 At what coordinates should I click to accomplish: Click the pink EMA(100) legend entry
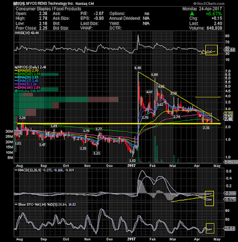point(27,88)
